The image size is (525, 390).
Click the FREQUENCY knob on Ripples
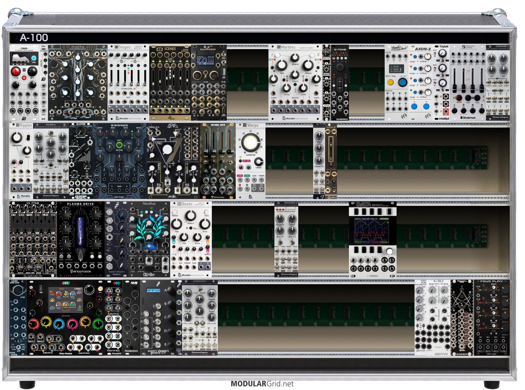pos(17,137)
